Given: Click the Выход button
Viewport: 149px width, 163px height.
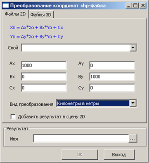Looking at the screenshot, I should pos(119,155).
